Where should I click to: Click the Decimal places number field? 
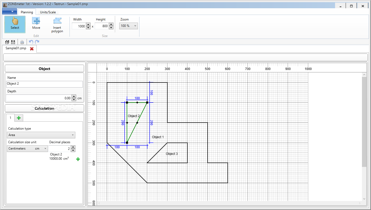click(x=60, y=149)
